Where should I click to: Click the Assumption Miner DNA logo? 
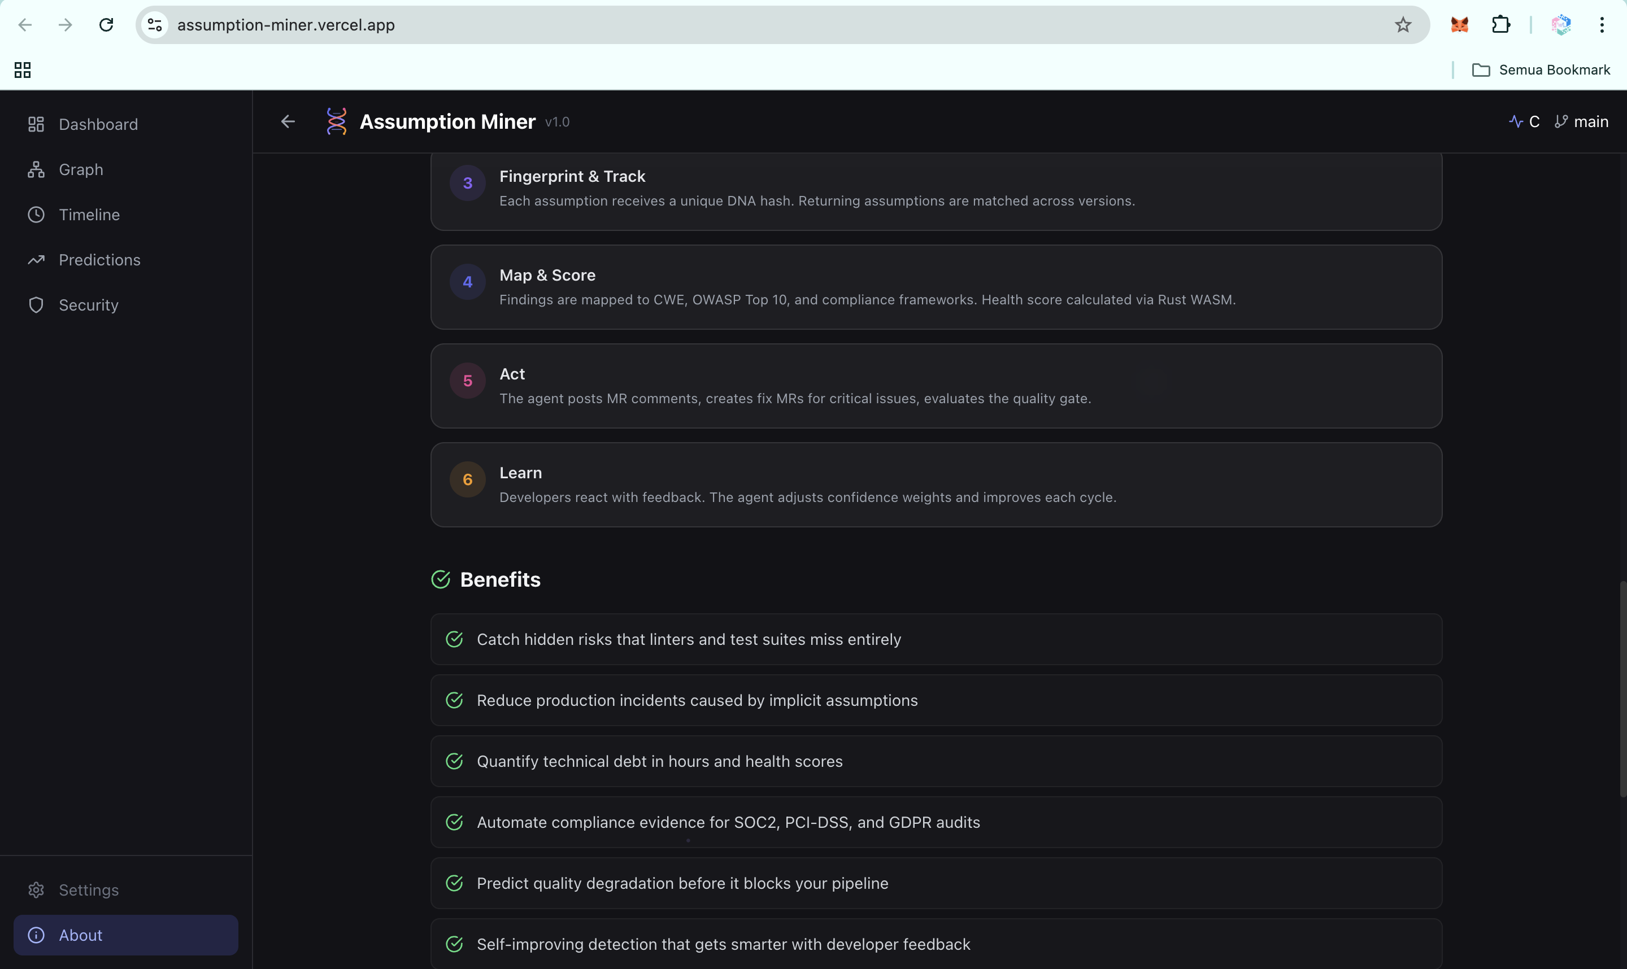point(336,121)
